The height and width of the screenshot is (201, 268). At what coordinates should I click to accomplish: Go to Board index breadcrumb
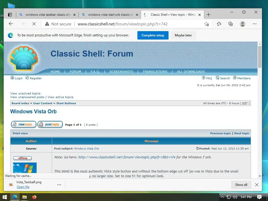coord(20,103)
